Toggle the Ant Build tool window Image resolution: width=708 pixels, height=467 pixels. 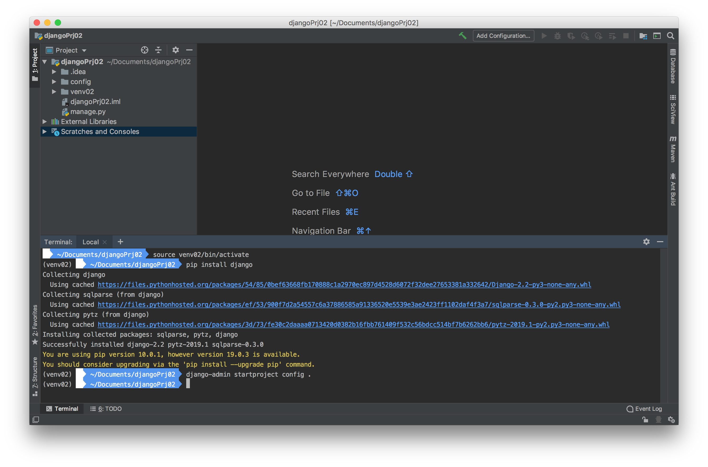click(x=673, y=189)
